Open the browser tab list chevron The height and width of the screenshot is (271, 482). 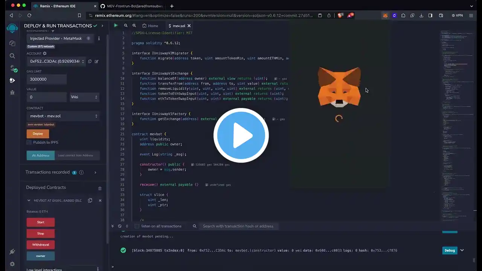[472, 6]
